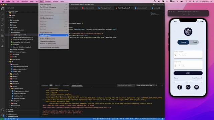Collapse the PET CARE FINAL root folder
Screen dimensions: 214x120
[13, 11]
